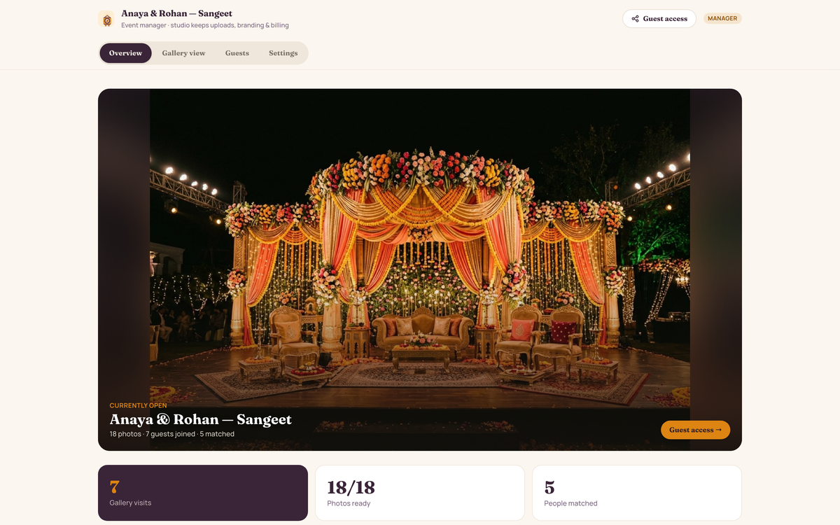Select the Overview tab
Screen dimensions: 840x525
(125, 53)
